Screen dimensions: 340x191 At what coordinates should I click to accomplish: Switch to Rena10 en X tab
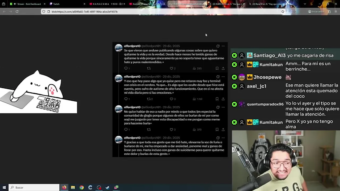click(x=267, y=4)
